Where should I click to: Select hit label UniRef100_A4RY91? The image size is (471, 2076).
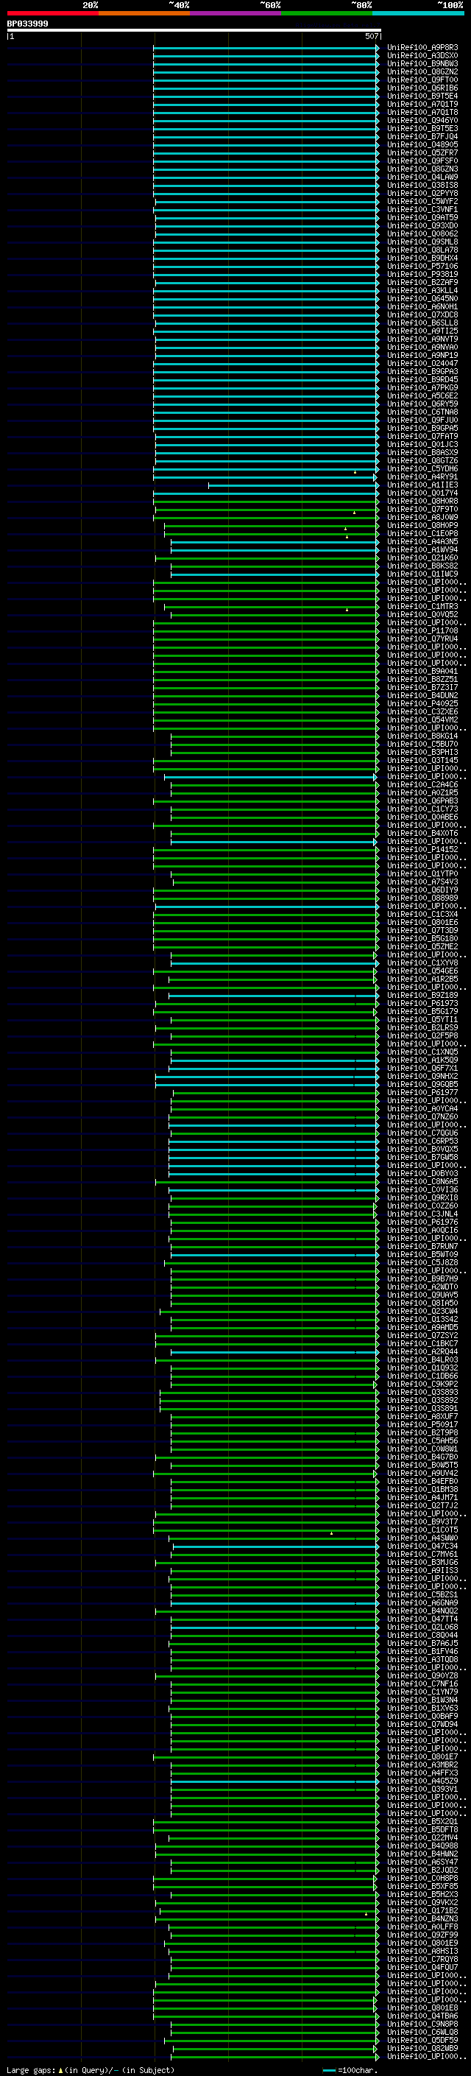coord(422,476)
